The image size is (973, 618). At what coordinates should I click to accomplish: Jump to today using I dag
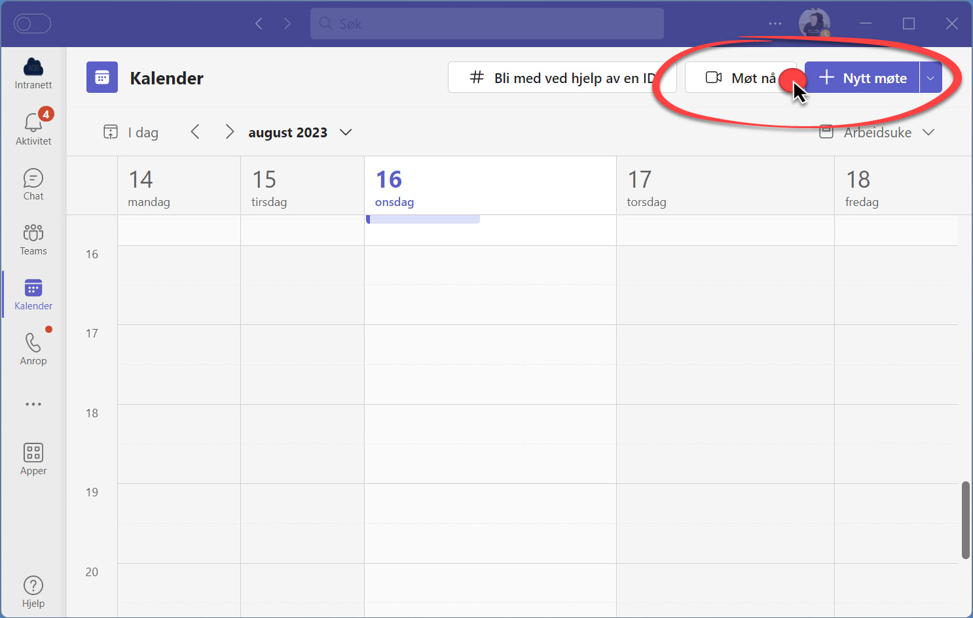pyautogui.click(x=131, y=132)
